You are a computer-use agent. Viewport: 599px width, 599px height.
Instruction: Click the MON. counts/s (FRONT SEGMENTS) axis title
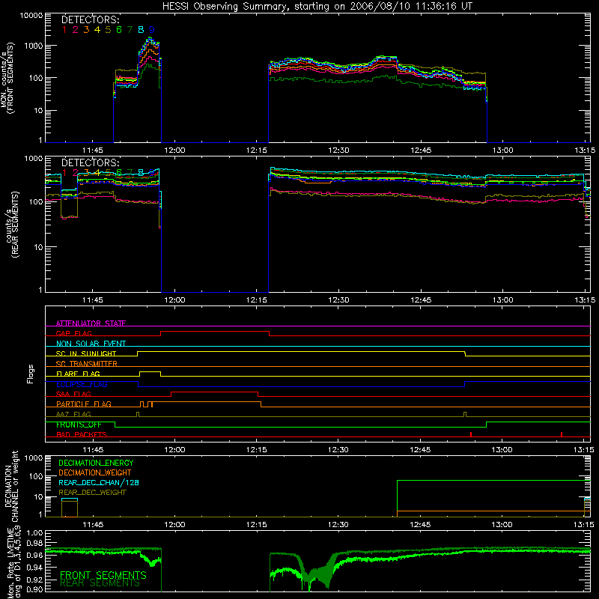(x=7, y=79)
